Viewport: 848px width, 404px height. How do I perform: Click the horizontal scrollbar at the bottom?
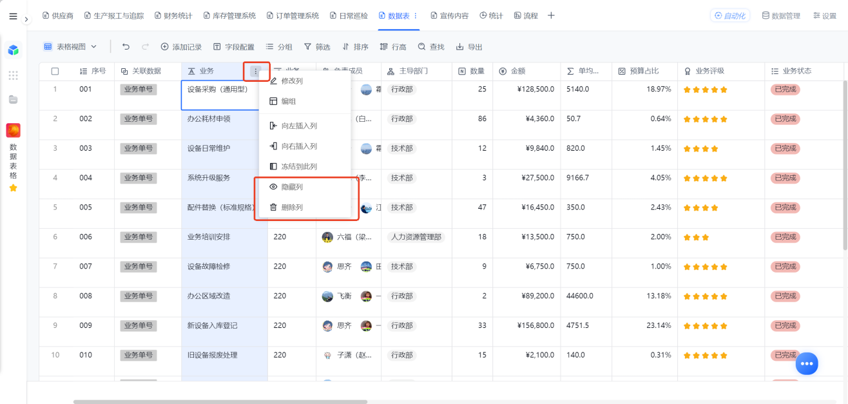tap(220, 401)
